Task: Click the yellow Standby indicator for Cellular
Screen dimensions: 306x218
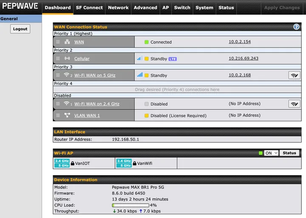Action: point(146,59)
